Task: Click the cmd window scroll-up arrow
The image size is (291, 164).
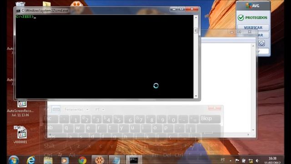Action: point(196,17)
